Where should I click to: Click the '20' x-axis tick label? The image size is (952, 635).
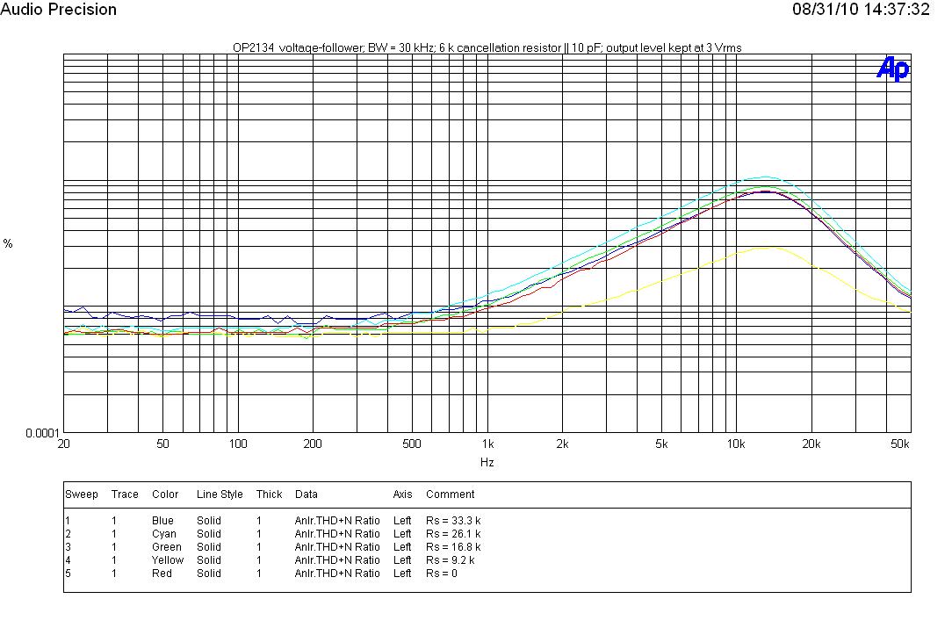[x=64, y=444]
